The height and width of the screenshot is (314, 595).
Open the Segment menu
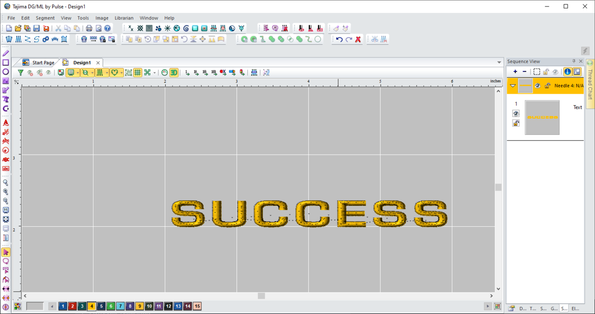click(x=45, y=18)
